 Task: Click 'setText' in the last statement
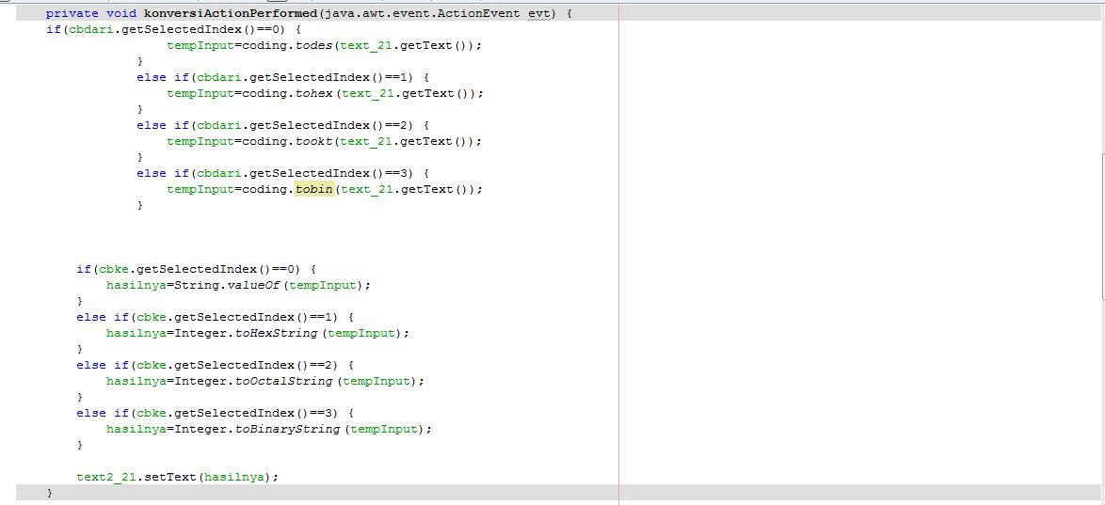171,476
